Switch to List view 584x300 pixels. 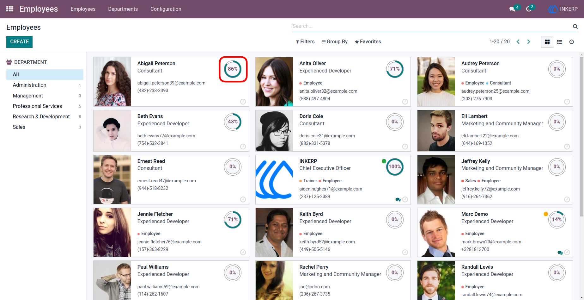tap(559, 42)
